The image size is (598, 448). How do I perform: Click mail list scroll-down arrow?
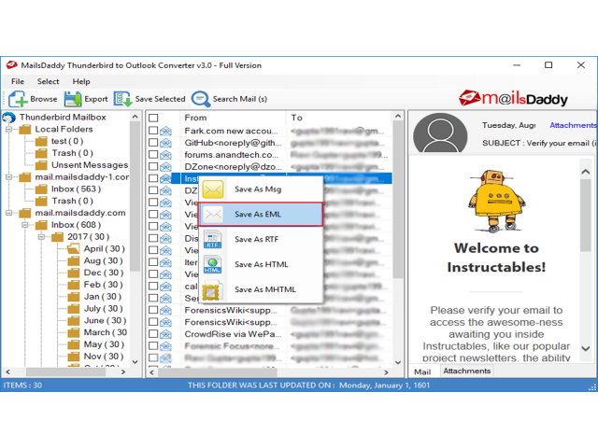click(x=398, y=362)
